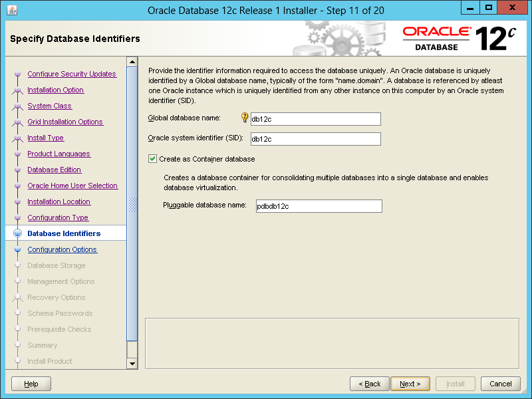The image size is (532, 399).
Task: Click the Next button
Action: click(410, 384)
